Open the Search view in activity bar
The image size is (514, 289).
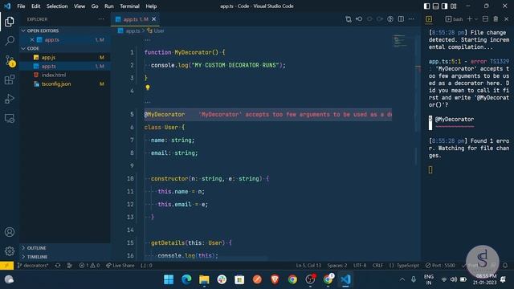[x=10, y=41]
